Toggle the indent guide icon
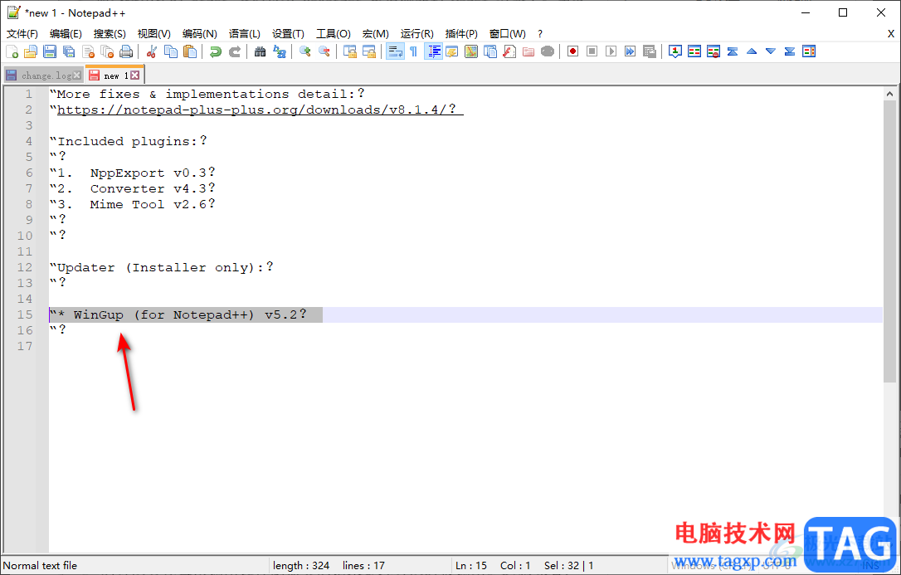This screenshot has width=901, height=575. pos(433,51)
